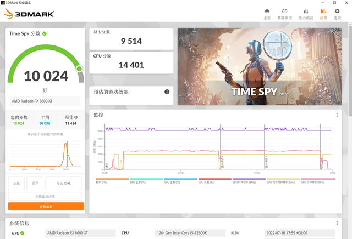This screenshot has height=239, width=352.
Task: Go to the 主页 home tab
Action: click(267, 14)
